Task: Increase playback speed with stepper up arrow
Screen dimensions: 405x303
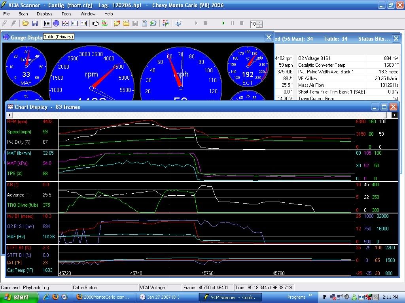Action: [x=259, y=22]
